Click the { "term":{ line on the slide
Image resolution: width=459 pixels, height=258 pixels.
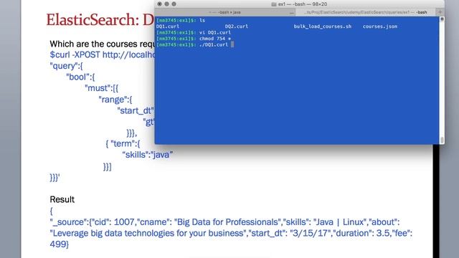(123, 143)
